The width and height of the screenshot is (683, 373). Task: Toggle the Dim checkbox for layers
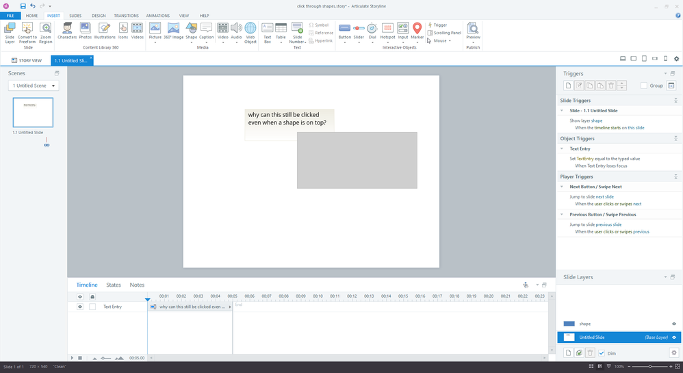pyautogui.click(x=601, y=353)
